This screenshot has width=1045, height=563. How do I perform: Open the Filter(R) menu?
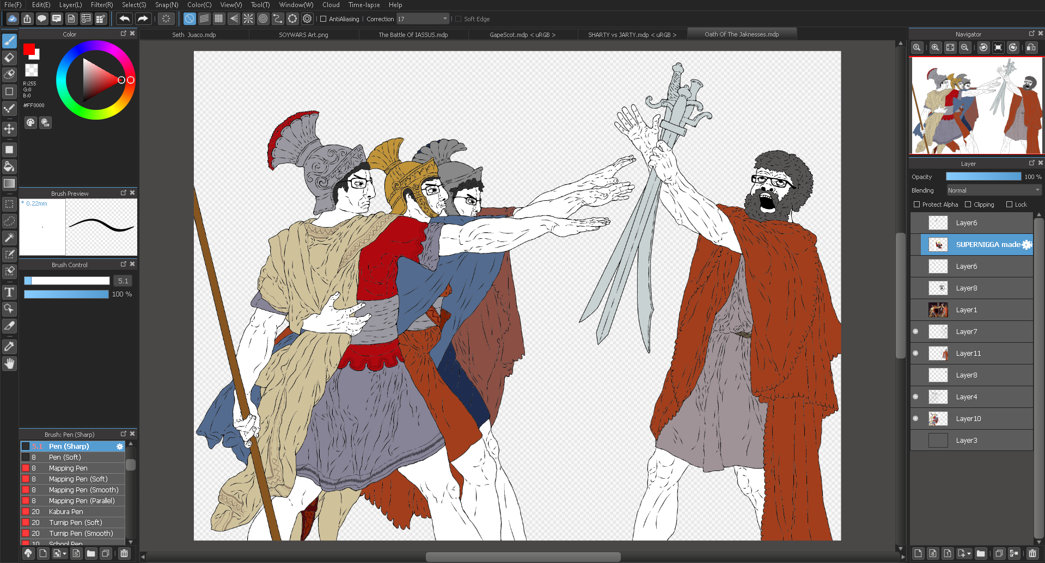click(102, 5)
